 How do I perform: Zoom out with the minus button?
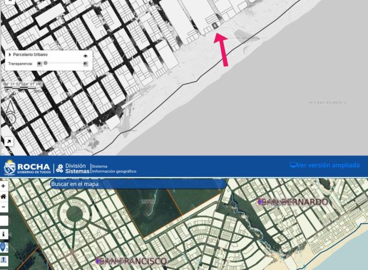[x=3, y=207]
